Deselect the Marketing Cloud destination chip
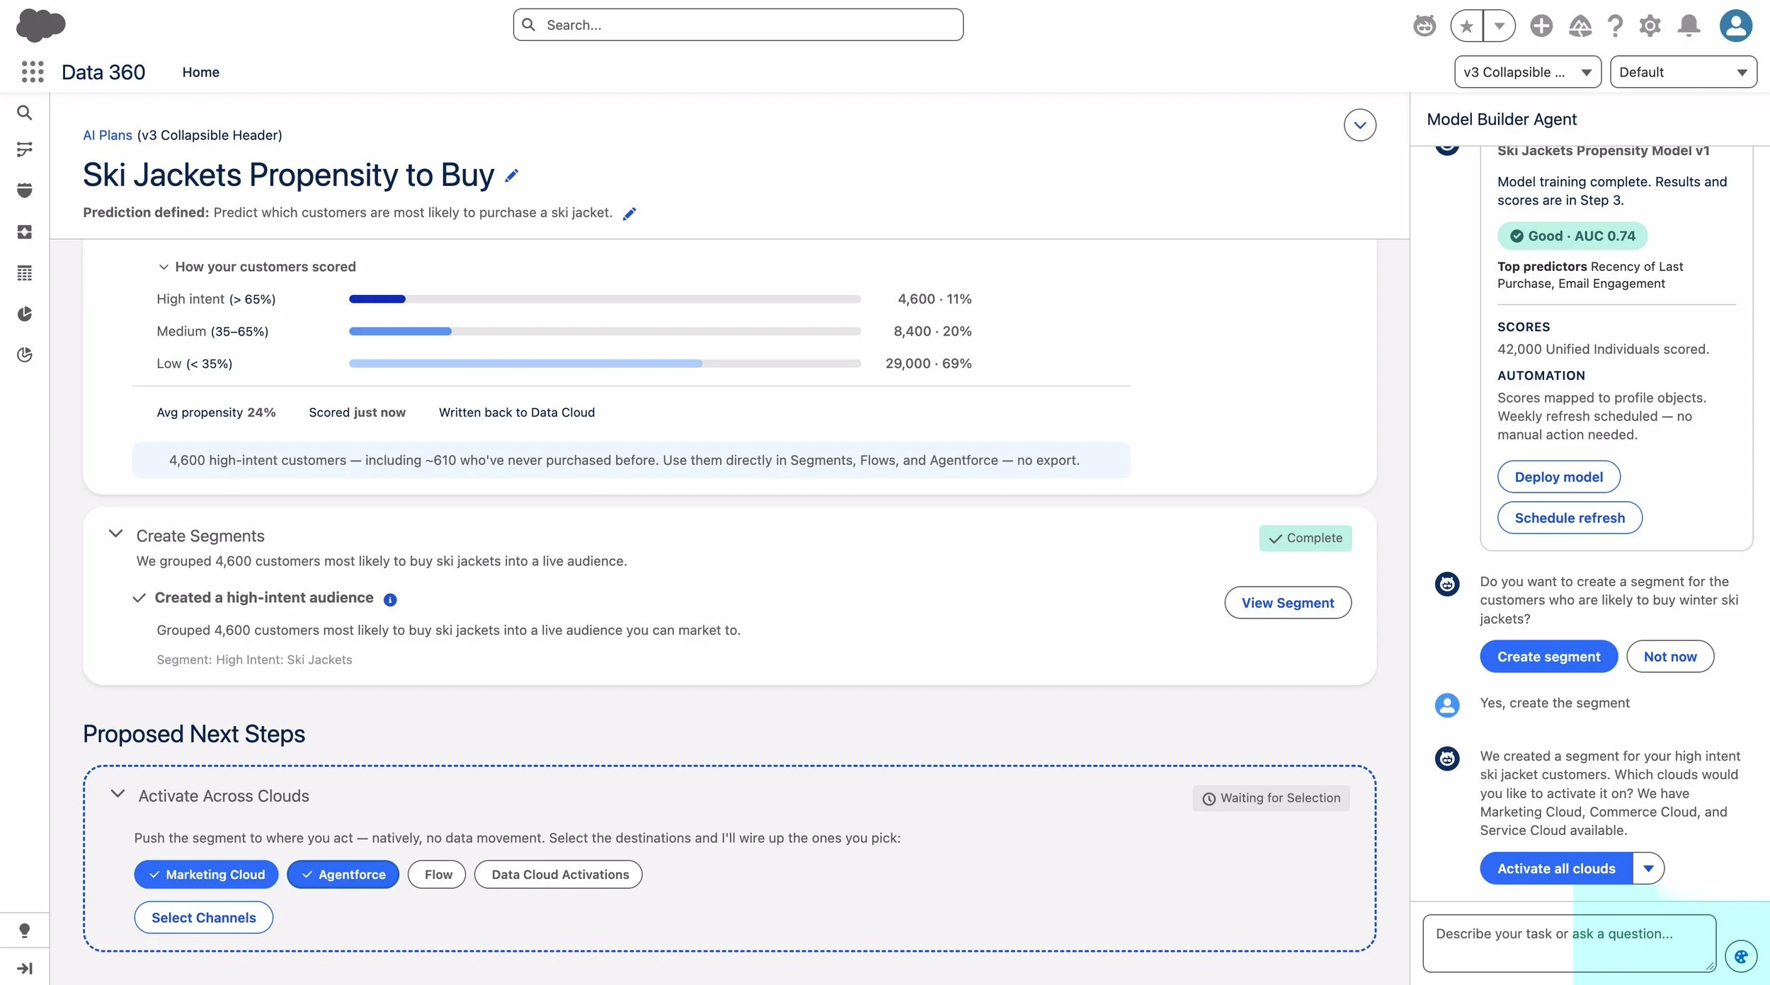Screen dimensions: 1770x985 point(206,875)
